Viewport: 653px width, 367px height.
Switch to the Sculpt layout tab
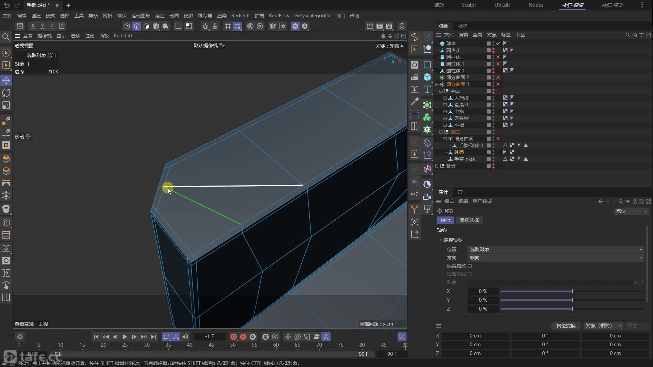pos(469,5)
